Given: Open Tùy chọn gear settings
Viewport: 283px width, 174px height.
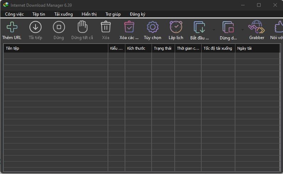Looking at the screenshot, I should pos(152,27).
